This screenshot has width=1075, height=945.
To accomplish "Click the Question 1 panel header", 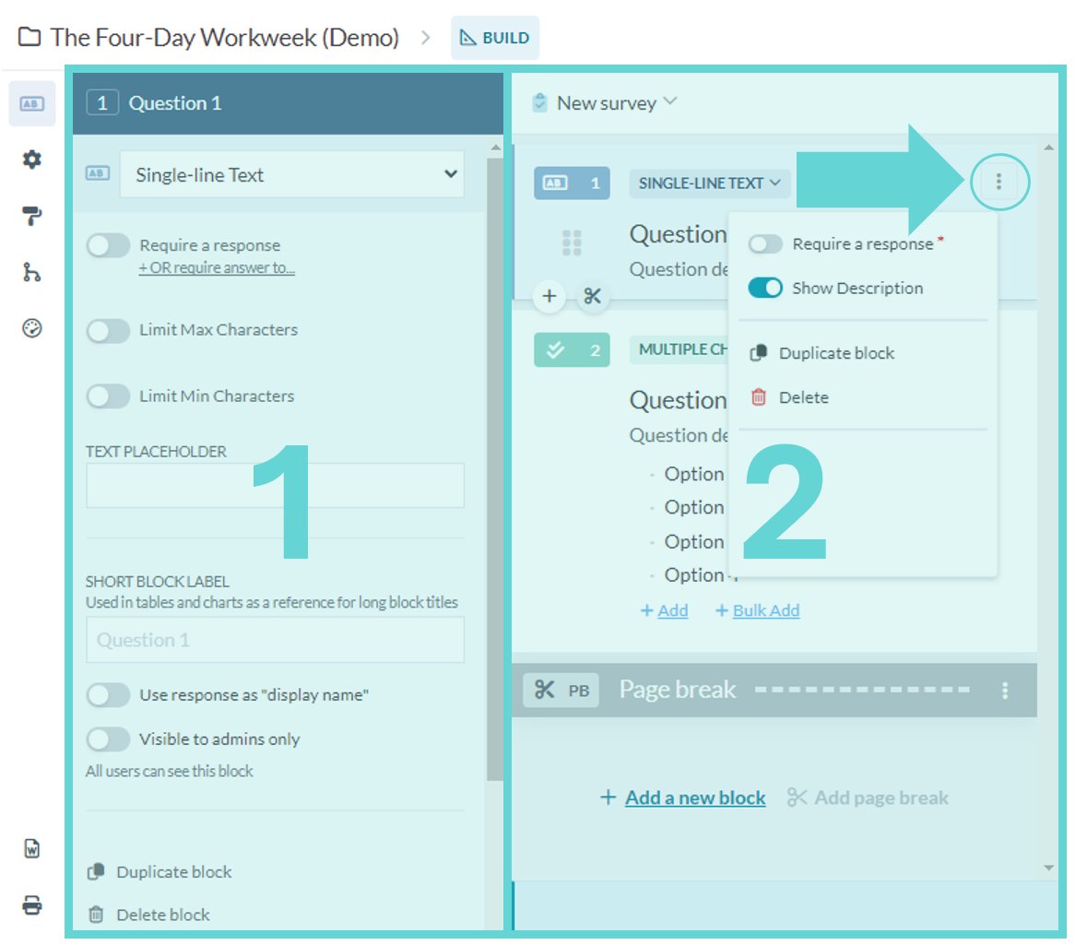I will [x=288, y=103].
